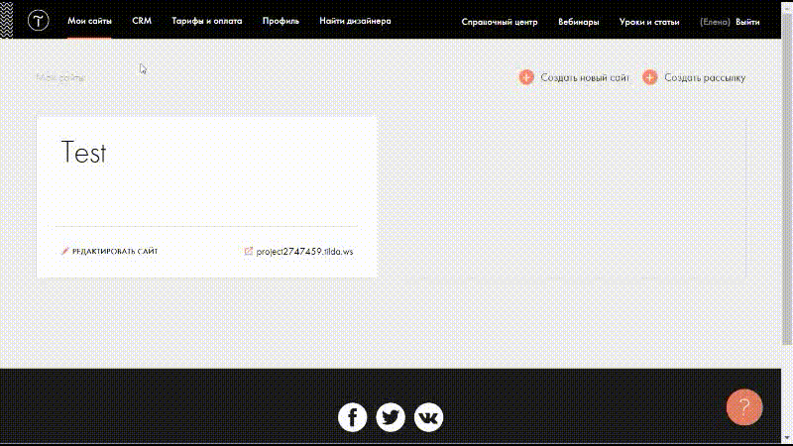Viewport: 793px width, 446px height.
Task: Open Facebook social icon in footer
Action: pos(353,417)
